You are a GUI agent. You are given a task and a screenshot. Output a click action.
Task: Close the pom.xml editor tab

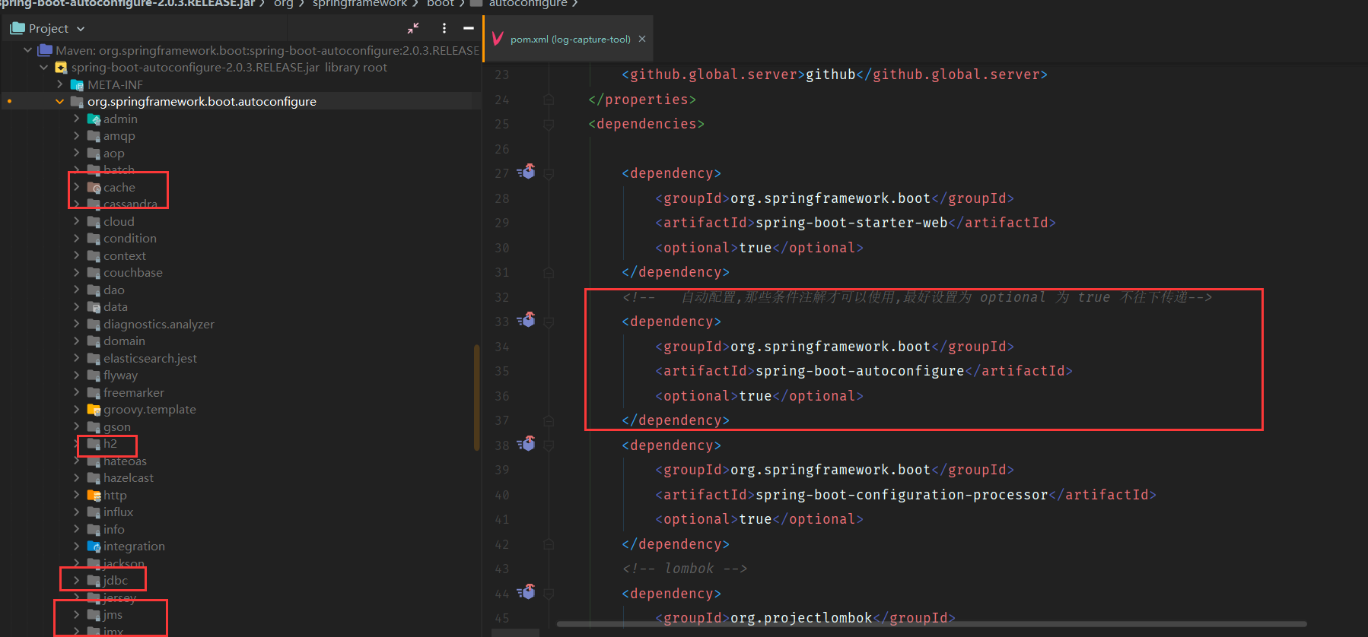642,39
